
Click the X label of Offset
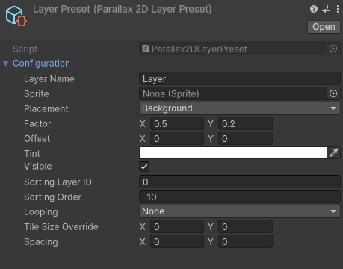143,139
